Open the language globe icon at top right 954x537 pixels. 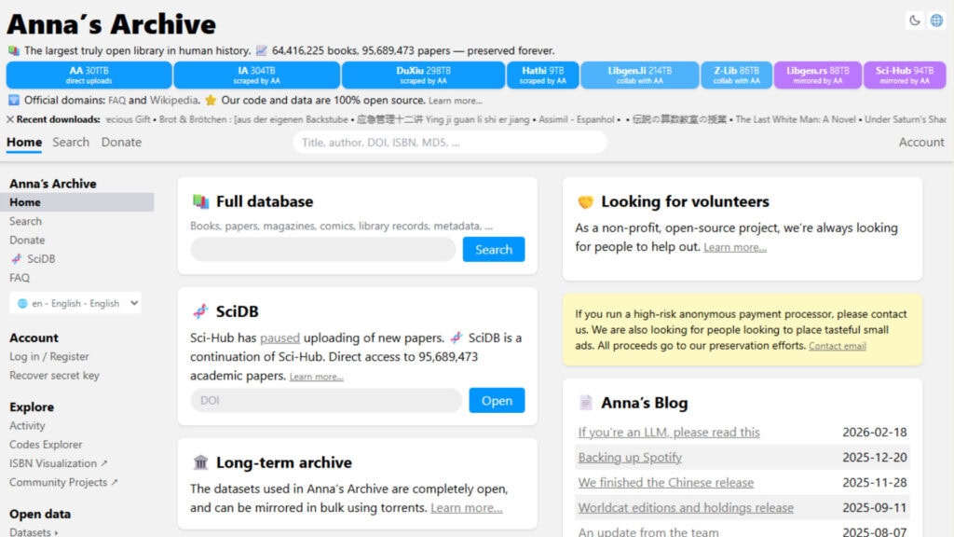coord(936,21)
